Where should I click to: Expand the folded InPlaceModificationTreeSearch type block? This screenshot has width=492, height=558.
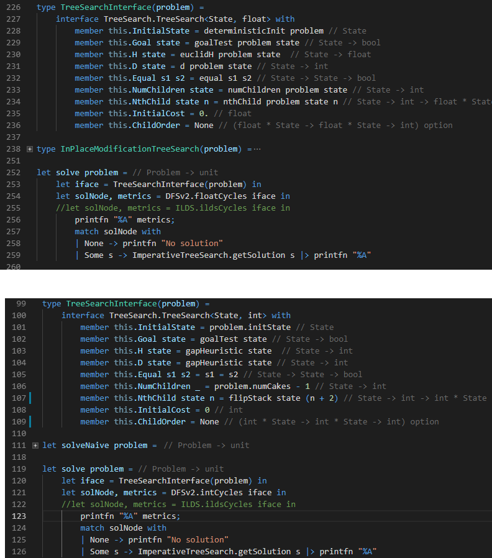pyautogui.click(x=30, y=149)
